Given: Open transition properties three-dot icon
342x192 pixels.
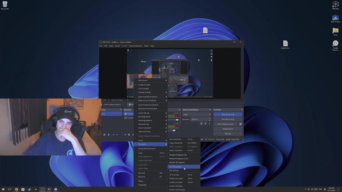Looking at the screenshot, I should 209,123.
